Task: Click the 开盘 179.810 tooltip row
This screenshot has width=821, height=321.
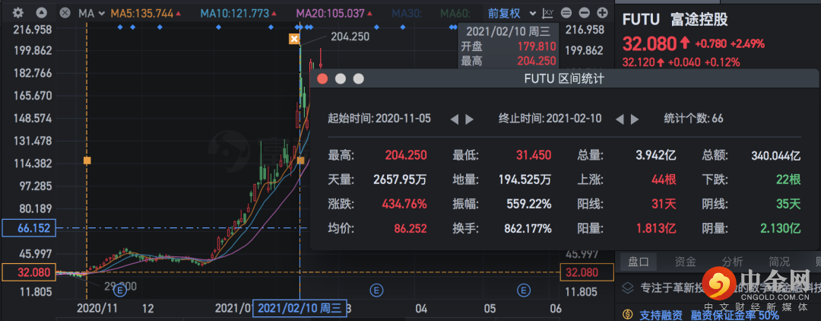Action: (508, 46)
